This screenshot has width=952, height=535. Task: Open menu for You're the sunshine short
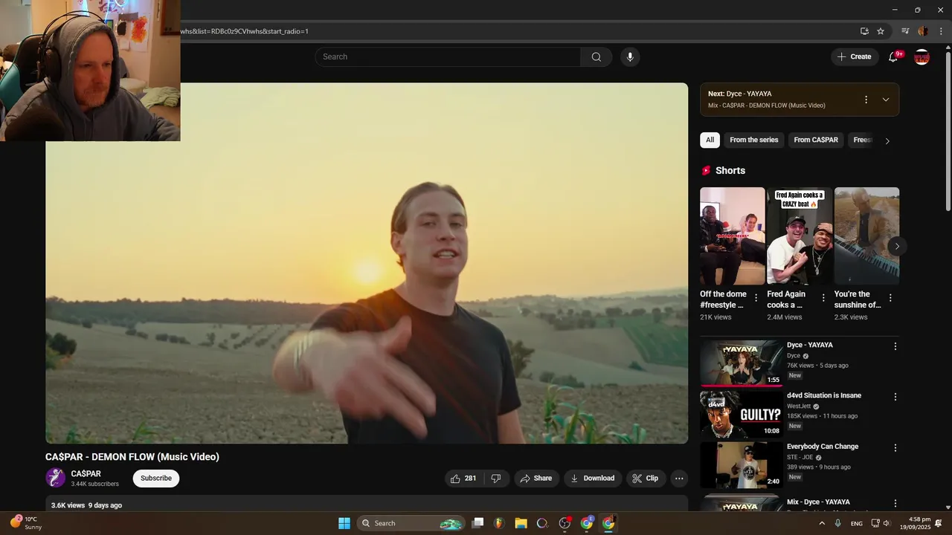(x=890, y=298)
